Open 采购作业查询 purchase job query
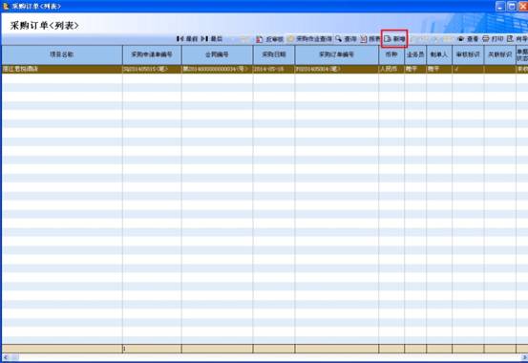 pos(309,39)
